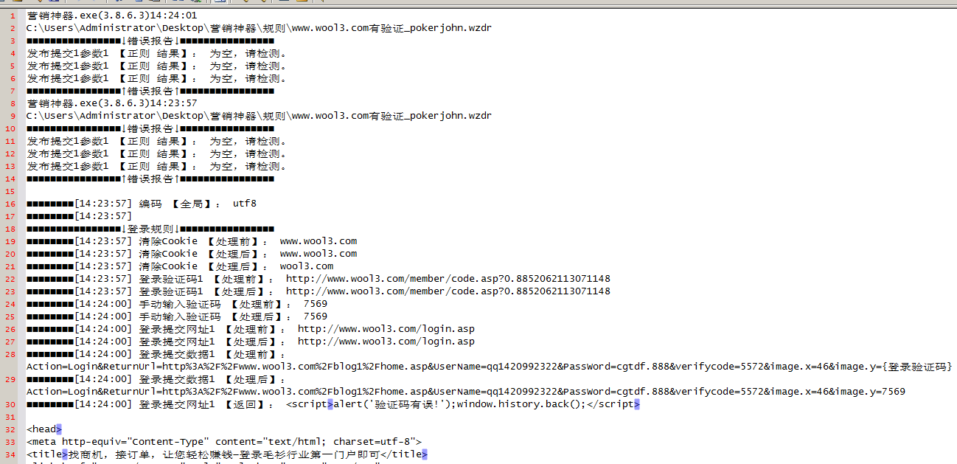Click the captcha value 7569 on line 24

316,304
